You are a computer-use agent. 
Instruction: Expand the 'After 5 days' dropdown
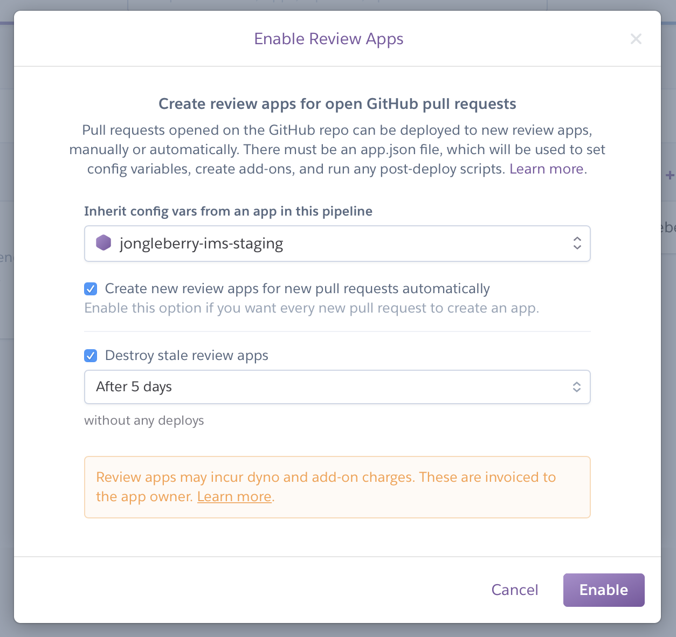337,387
